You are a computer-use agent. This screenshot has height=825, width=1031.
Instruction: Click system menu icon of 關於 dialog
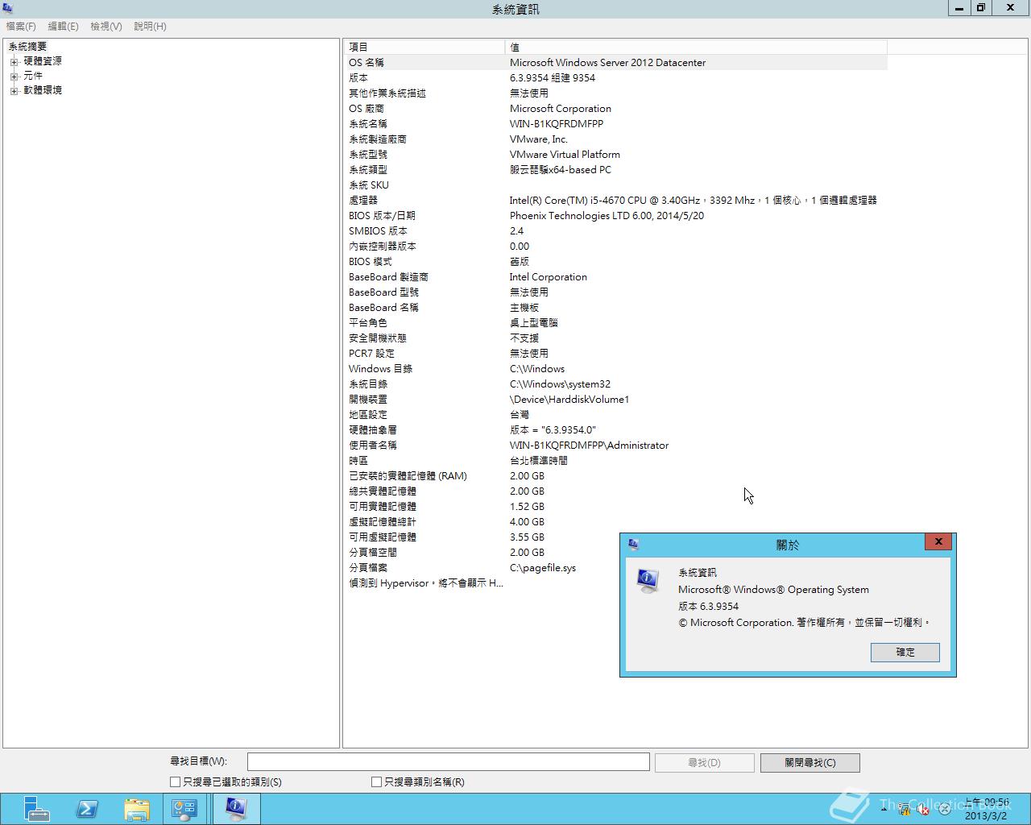point(633,545)
